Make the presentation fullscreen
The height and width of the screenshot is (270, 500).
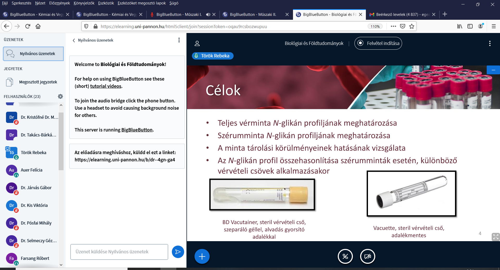[x=495, y=237]
